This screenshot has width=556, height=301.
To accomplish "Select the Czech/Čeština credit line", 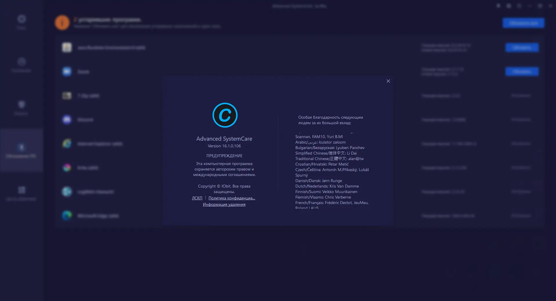I will point(332,172).
